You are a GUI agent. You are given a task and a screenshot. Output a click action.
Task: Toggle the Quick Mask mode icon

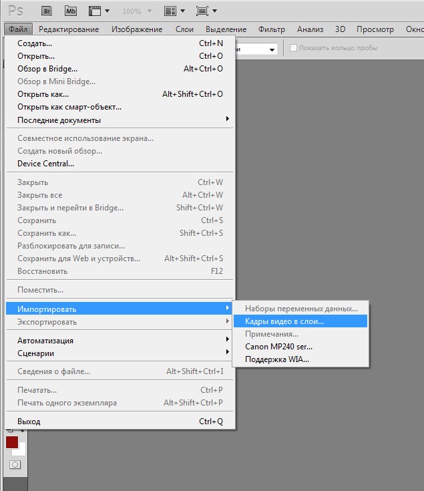coord(15,464)
